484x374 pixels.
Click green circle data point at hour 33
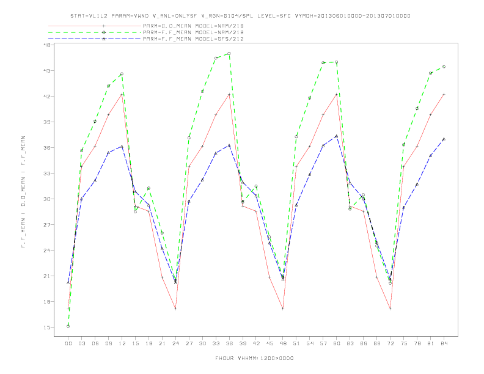pos(216,58)
